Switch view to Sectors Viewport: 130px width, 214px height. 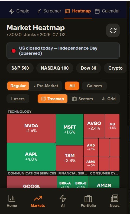coord(82,99)
